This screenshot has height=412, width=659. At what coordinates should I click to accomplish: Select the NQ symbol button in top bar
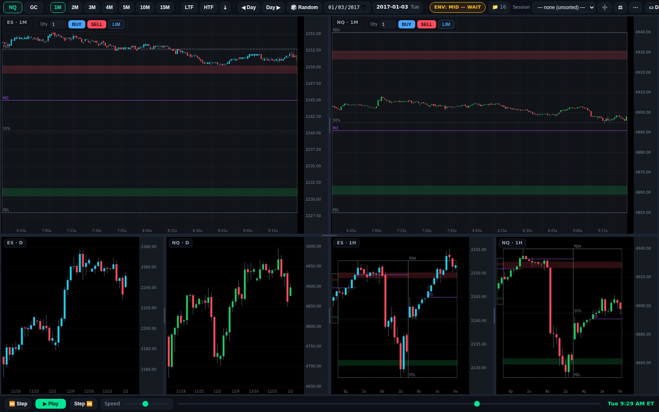click(x=13, y=7)
